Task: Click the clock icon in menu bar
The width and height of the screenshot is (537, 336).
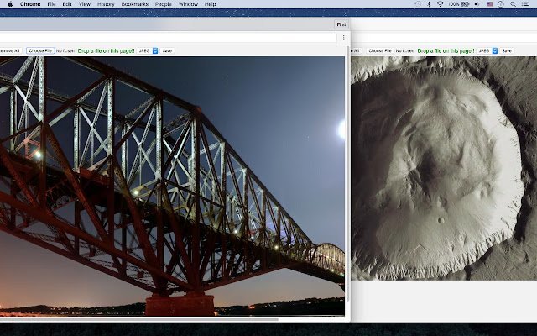Action: [x=501, y=4]
